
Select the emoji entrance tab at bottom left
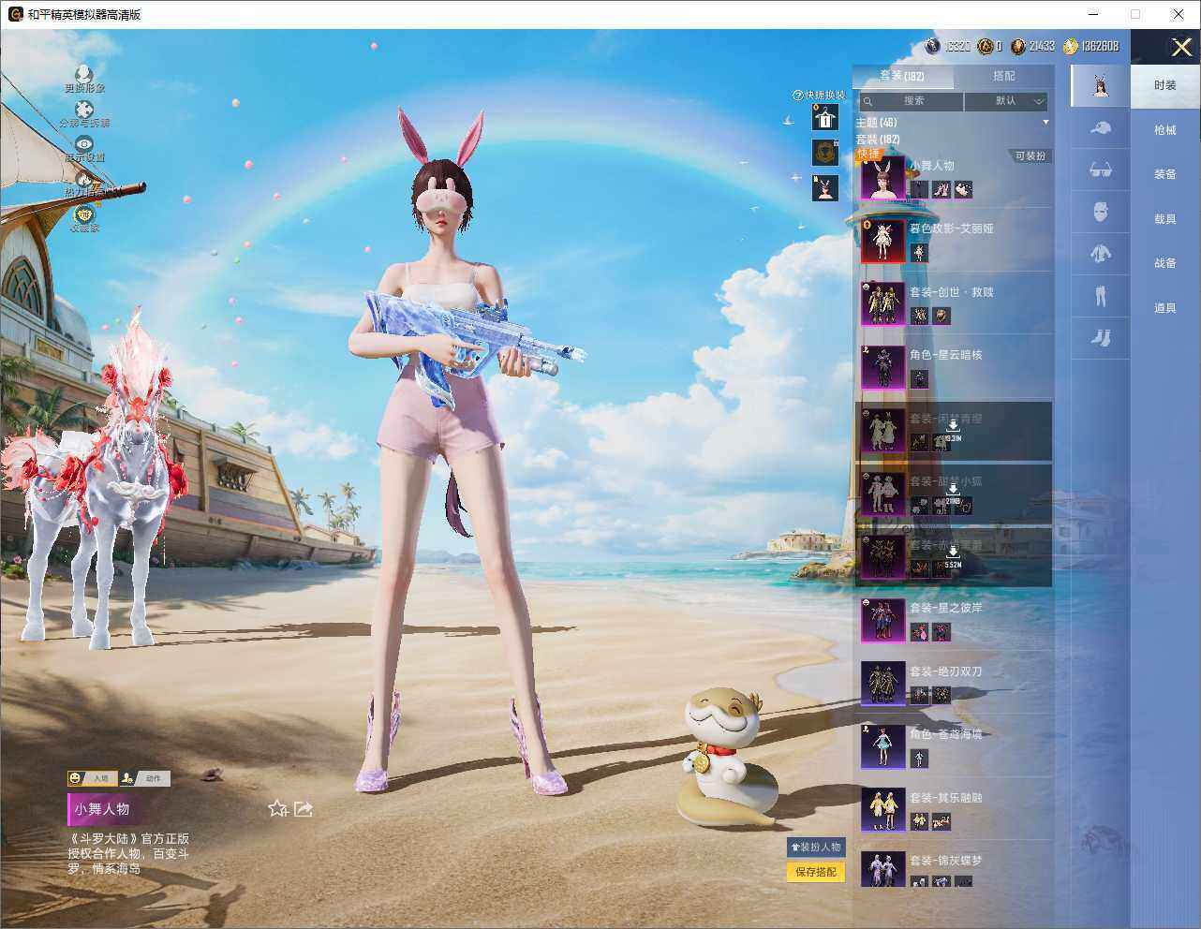91,778
